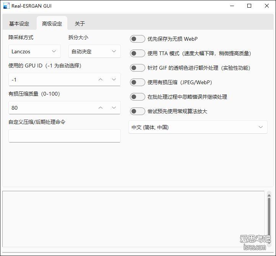Click the log scrollbar up arrow
276x256 pixels.
pyautogui.click(x=269, y=195)
